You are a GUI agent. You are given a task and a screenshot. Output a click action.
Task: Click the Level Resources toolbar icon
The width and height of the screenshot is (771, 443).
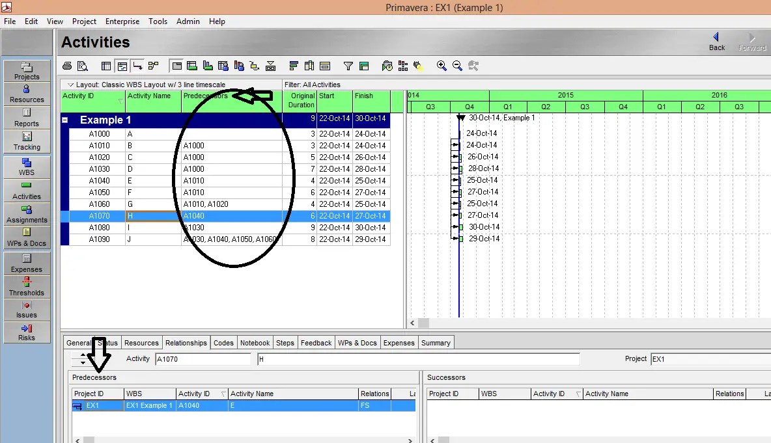pyautogui.click(x=403, y=66)
